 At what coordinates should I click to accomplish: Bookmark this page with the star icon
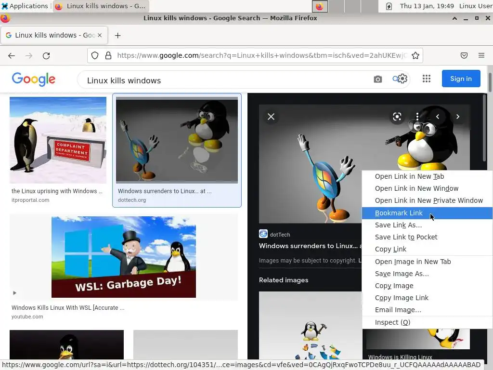pos(415,56)
